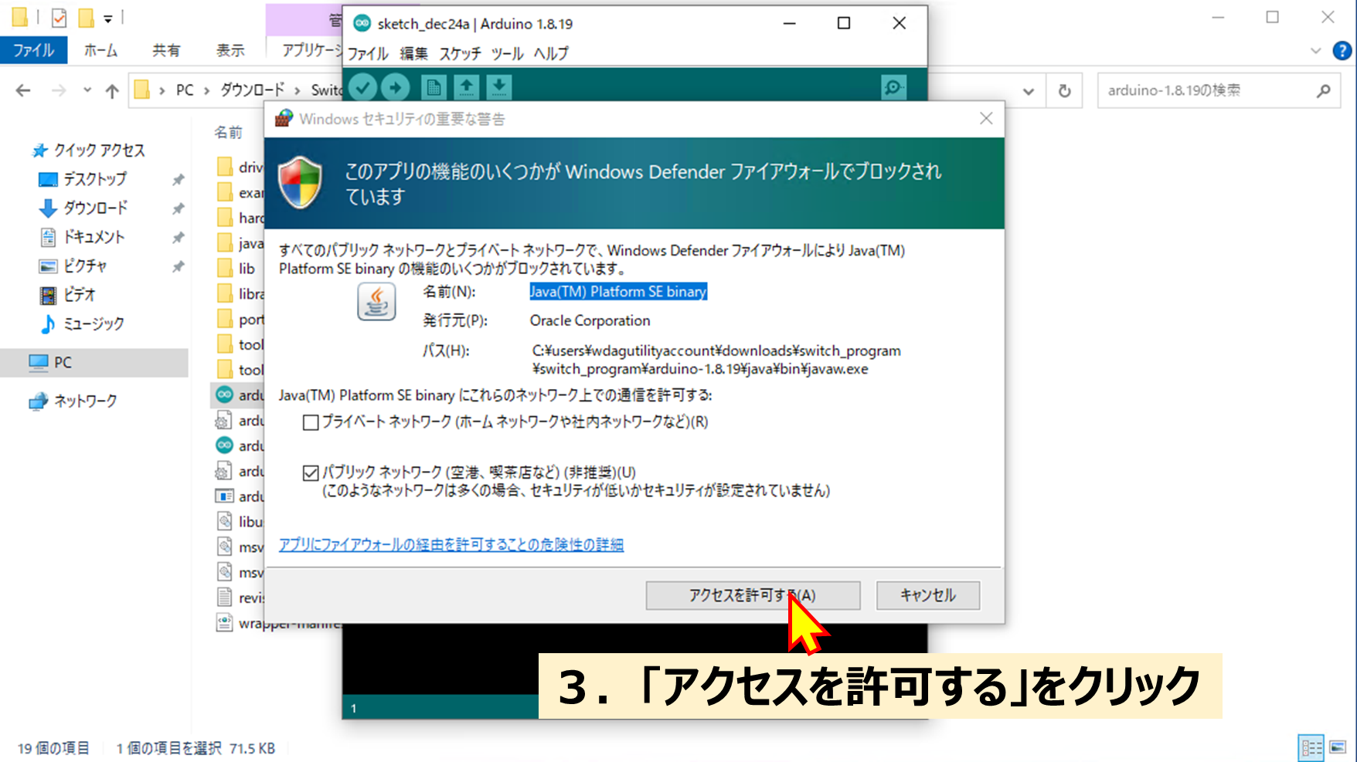Sort by the 名前 column header
This screenshot has height=762, width=1357.
coord(229,133)
